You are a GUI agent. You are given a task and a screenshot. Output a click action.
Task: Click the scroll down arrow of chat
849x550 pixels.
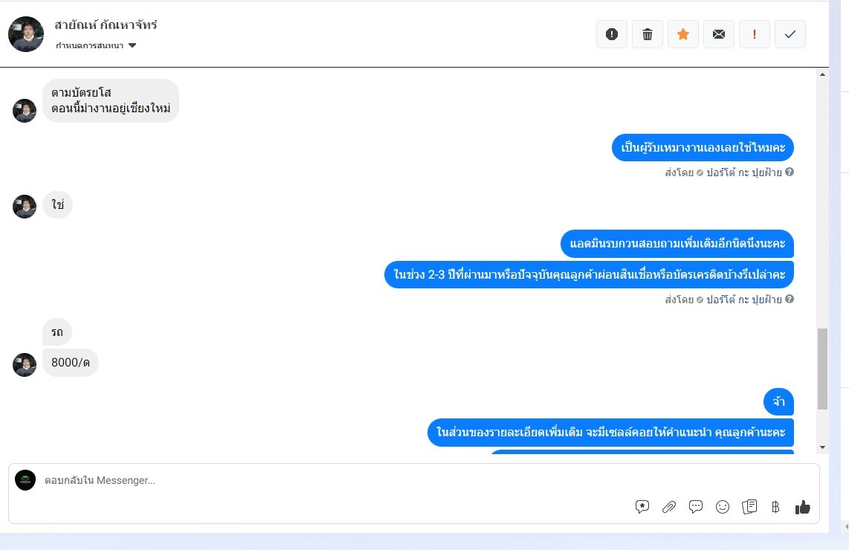[x=822, y=447]
